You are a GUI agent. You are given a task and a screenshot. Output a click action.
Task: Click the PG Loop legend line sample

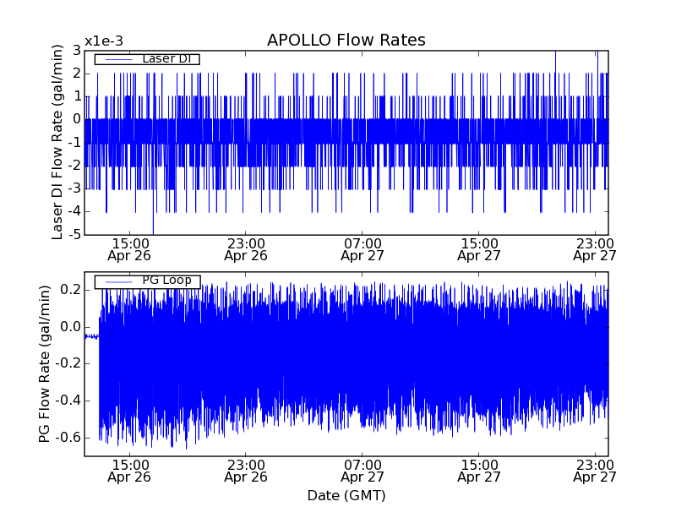click(118, 282)
